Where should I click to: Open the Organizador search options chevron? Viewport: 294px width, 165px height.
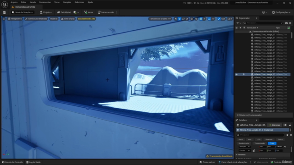point(281,23)
